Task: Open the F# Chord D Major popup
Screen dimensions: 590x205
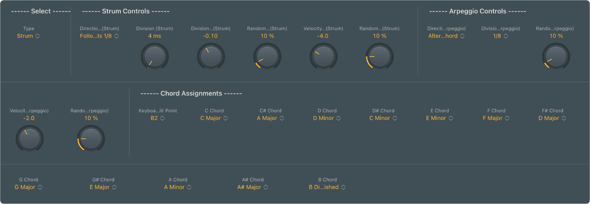Action: 552,118
